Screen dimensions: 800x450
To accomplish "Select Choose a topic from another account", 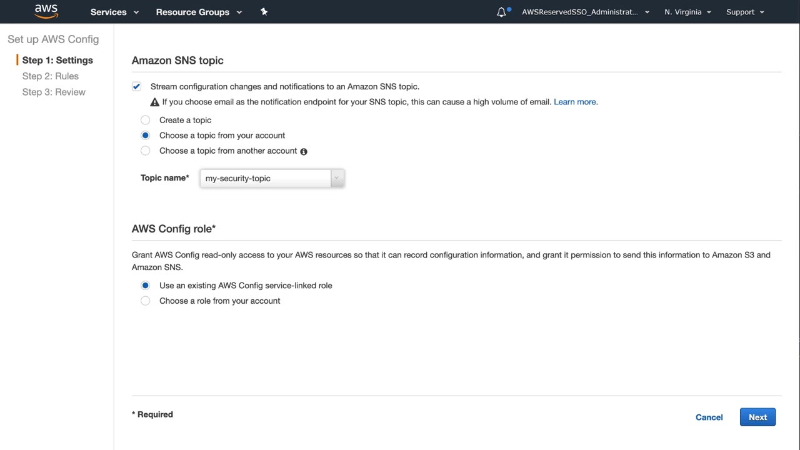I will pyautogui.click(x=146, y=151).
